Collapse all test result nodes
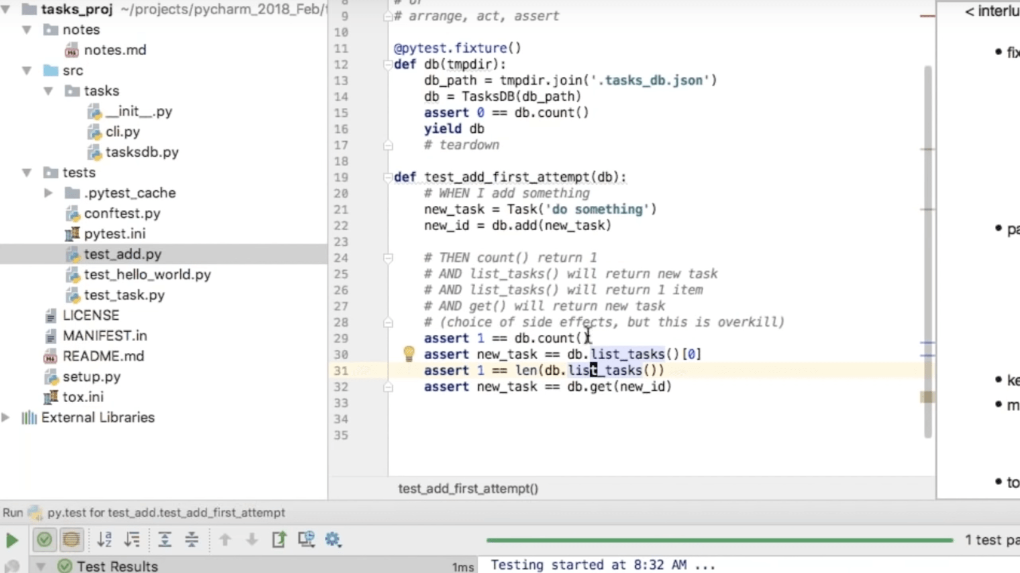This screenshot has height=573, width=1020. [x=192, y=540]
